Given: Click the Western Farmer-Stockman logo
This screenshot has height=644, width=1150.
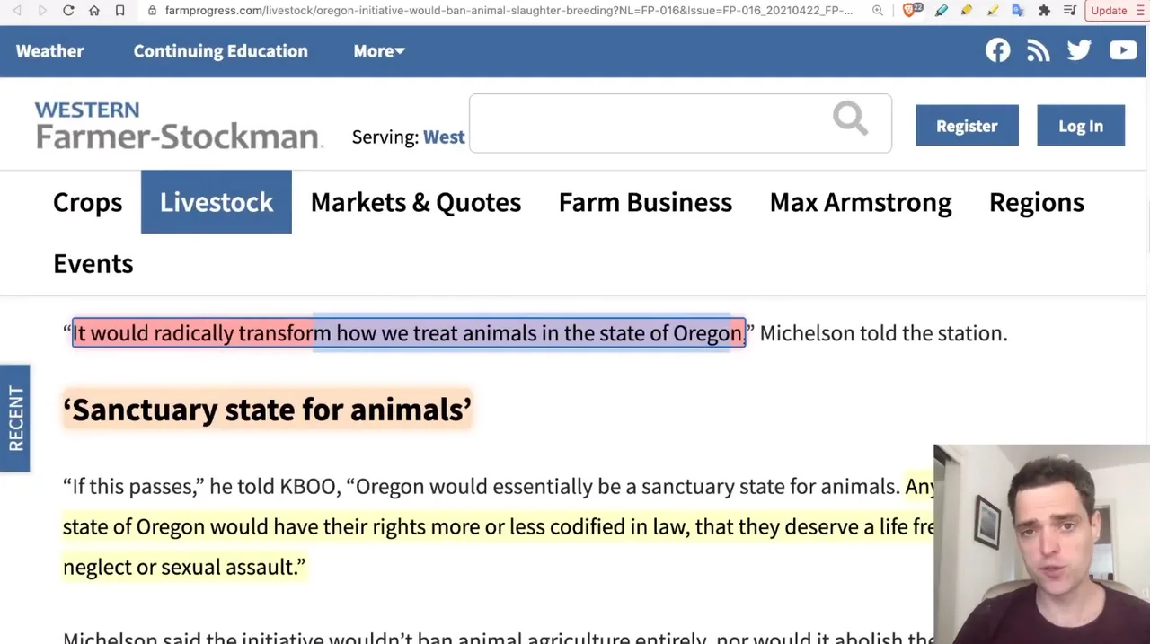Looking at the screenshot, I should [178, 125].
